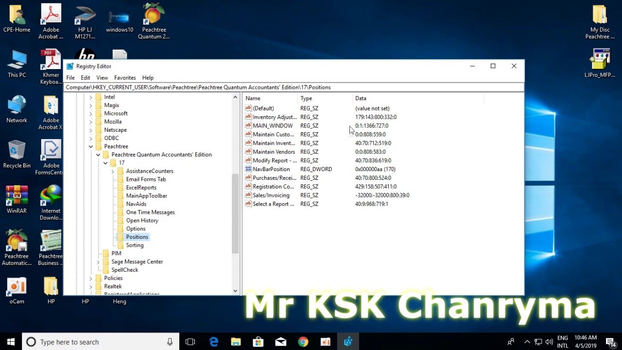The height and width of the screenshot is (350, 622).
Task: Select the Maintain Vendors registry value
Action: pos(274,152)
